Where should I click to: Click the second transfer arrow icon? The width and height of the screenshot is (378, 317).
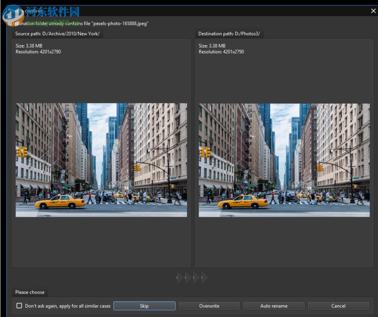click(187, 277)
